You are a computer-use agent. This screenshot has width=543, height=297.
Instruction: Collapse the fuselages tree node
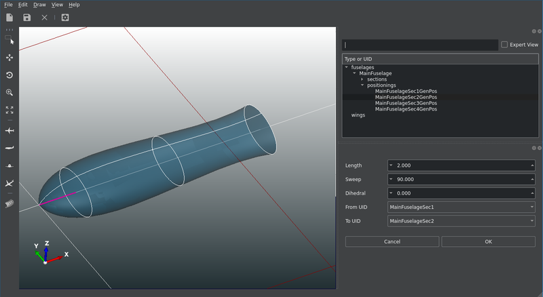coord(347,67)
